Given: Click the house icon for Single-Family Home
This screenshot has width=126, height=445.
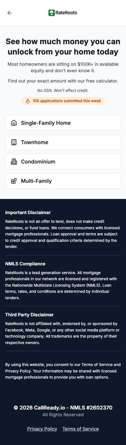Looking at the screenshot, I should (x=14, y=123).
